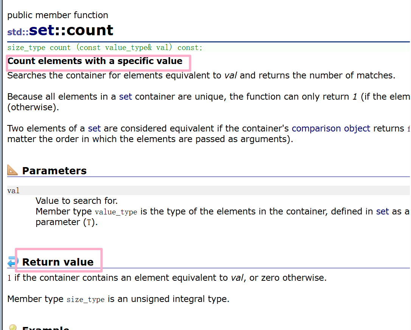The image size is (411, 330).
Task: Follow the set link after 'Two elements of a'
Action: (94, 128)
